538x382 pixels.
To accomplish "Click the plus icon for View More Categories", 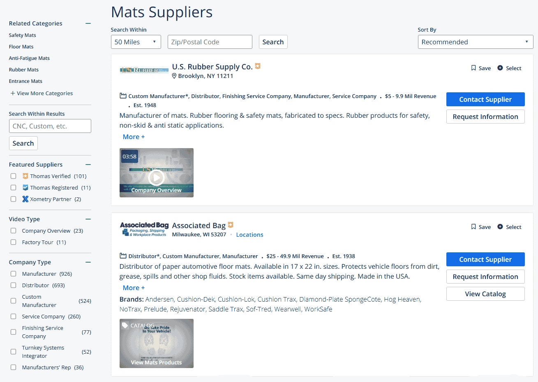I will pos(13,93).
